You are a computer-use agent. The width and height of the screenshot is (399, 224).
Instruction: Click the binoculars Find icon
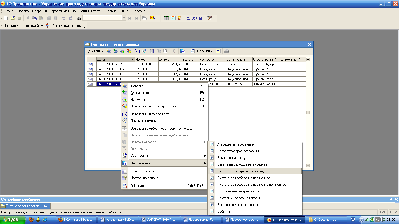point(79,18)
